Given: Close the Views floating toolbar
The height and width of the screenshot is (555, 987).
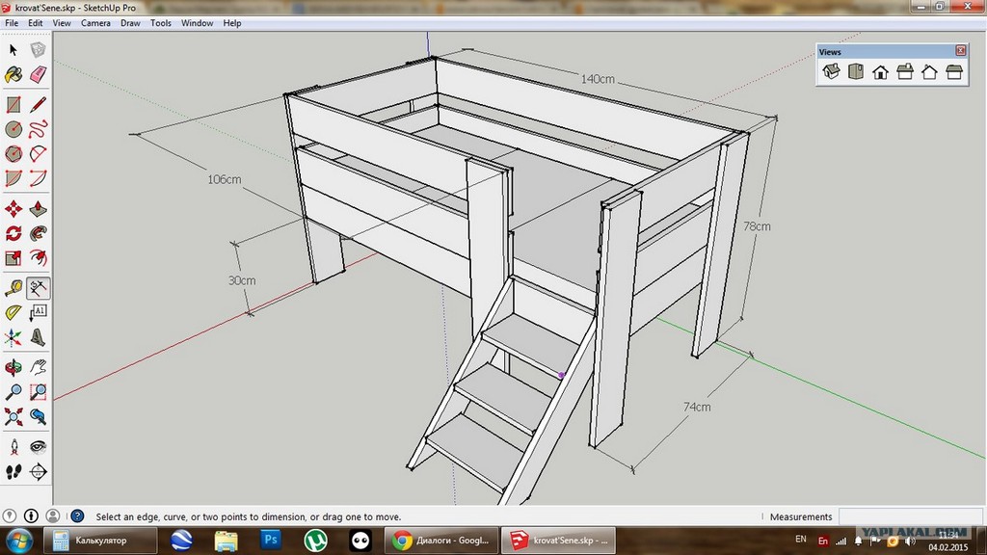Looking at the screenshot, I should coord(960,51).
